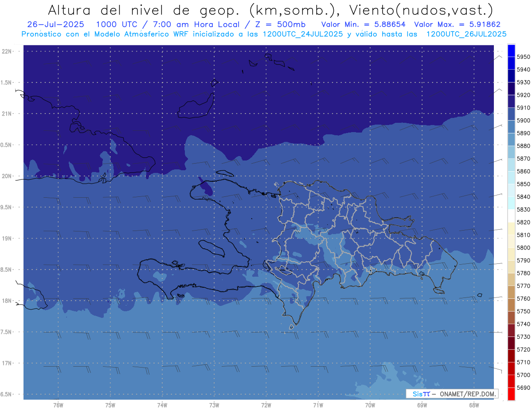Click the 'Sisπ' logo text in the credit box
The width and height of the screenshot is (532, 411).
tap(421, 394)
